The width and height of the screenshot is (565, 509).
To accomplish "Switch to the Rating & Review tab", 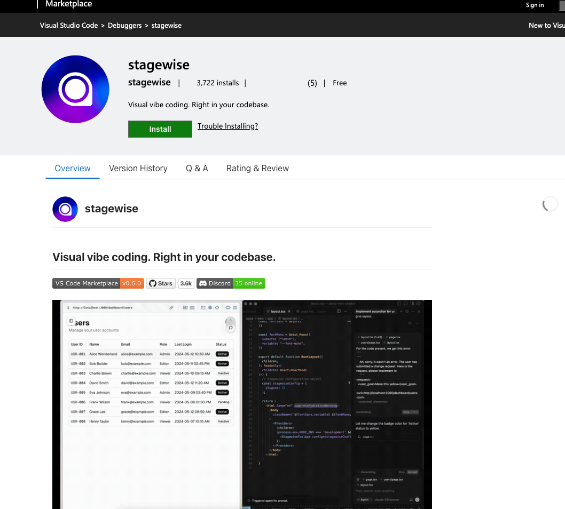I will point(257,168).
